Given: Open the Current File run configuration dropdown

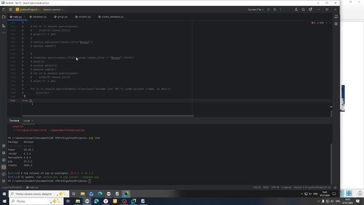Looking at the screenshot, I should coord(255,10).
